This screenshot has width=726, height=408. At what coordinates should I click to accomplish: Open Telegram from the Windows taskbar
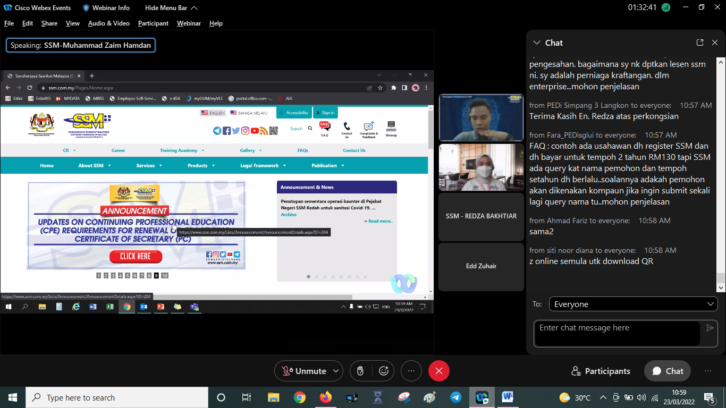[x=455, y=397]
